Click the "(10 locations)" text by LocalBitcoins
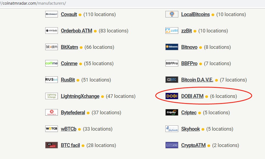 231,14
